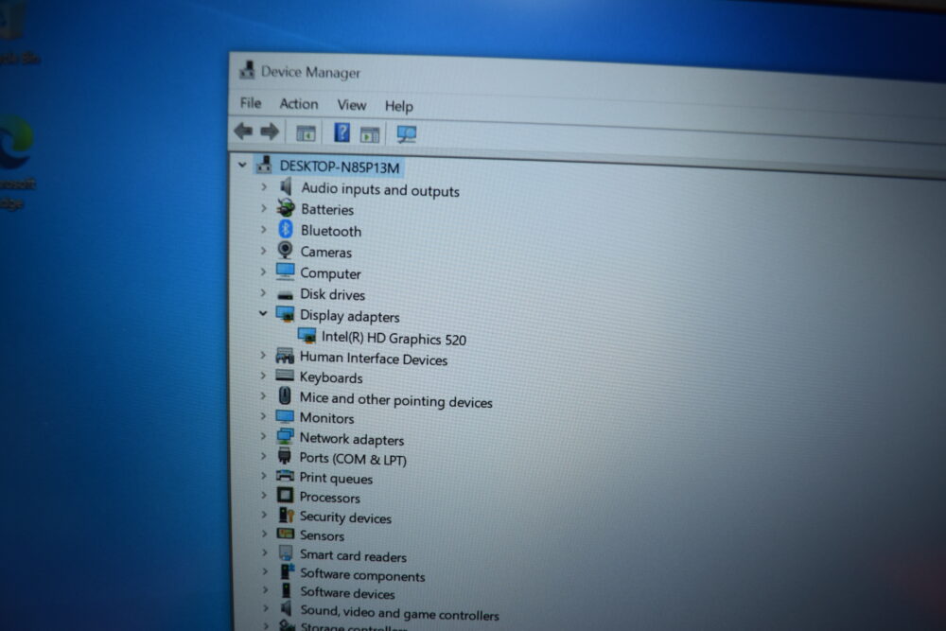This screenshot has width=946, height=631.
Task: Click the Show/Hide Action Pane toolbar icon
Action: (369, 134)
